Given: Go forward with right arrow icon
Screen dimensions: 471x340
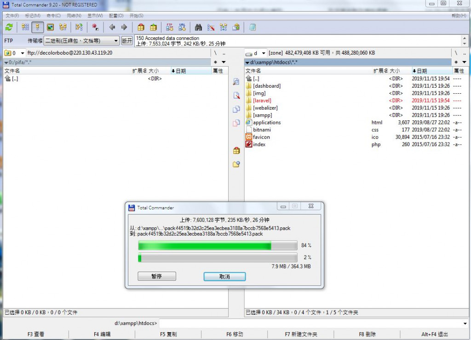Looking at the screenshot, I should (124, 27).
